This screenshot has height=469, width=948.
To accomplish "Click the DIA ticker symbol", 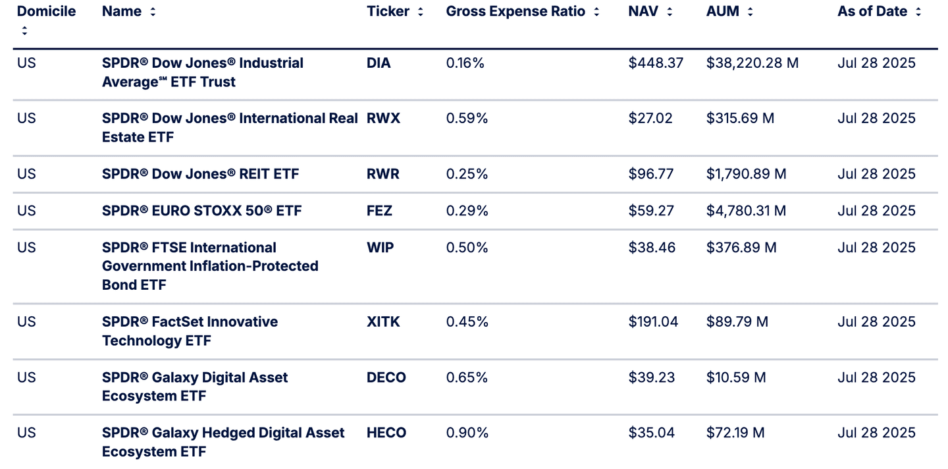I will coord(379,63).
